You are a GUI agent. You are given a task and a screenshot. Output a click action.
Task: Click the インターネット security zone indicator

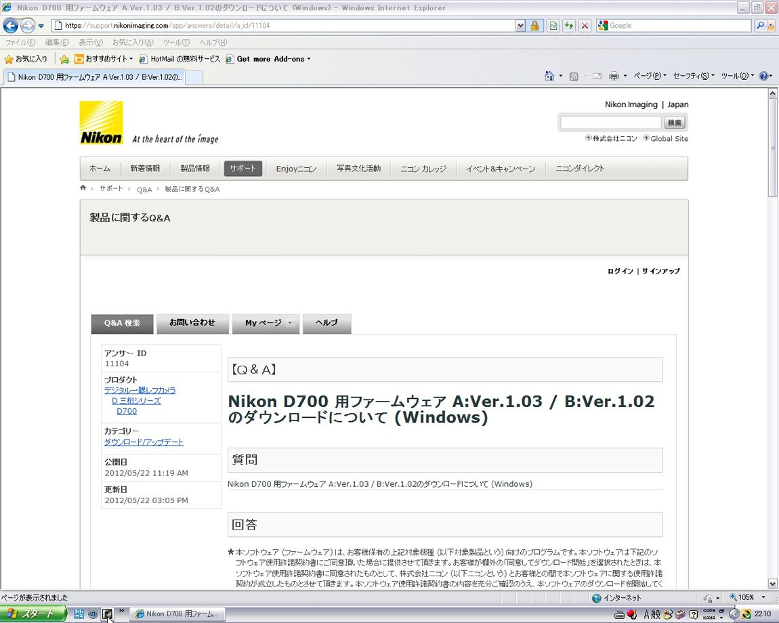(617, 598)
